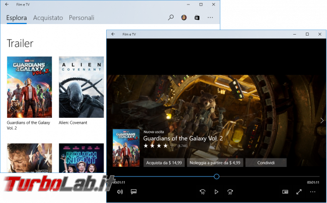Open the Guardians of the Galaxy Vol. 2 trailer poster
Viewport: 327px width, 203px height.
point(29,87)
